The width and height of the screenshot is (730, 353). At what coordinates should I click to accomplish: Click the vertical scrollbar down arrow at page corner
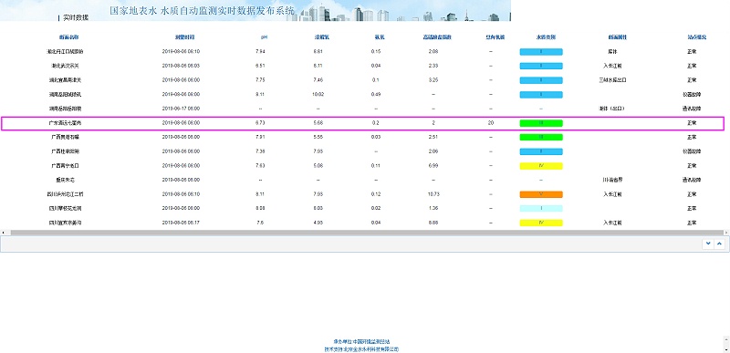tap(727, 349)
